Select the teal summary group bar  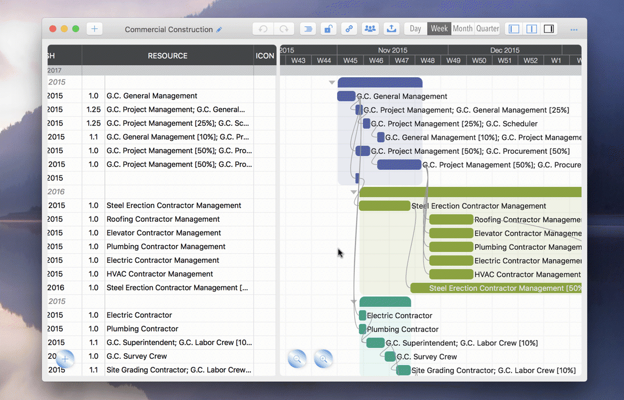pos(385,302)
